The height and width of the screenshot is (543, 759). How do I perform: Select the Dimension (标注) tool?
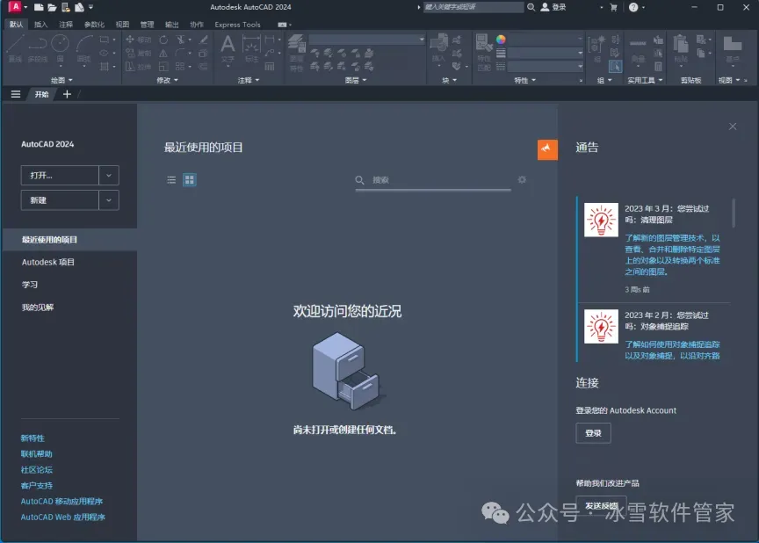[x=252, y=48]
